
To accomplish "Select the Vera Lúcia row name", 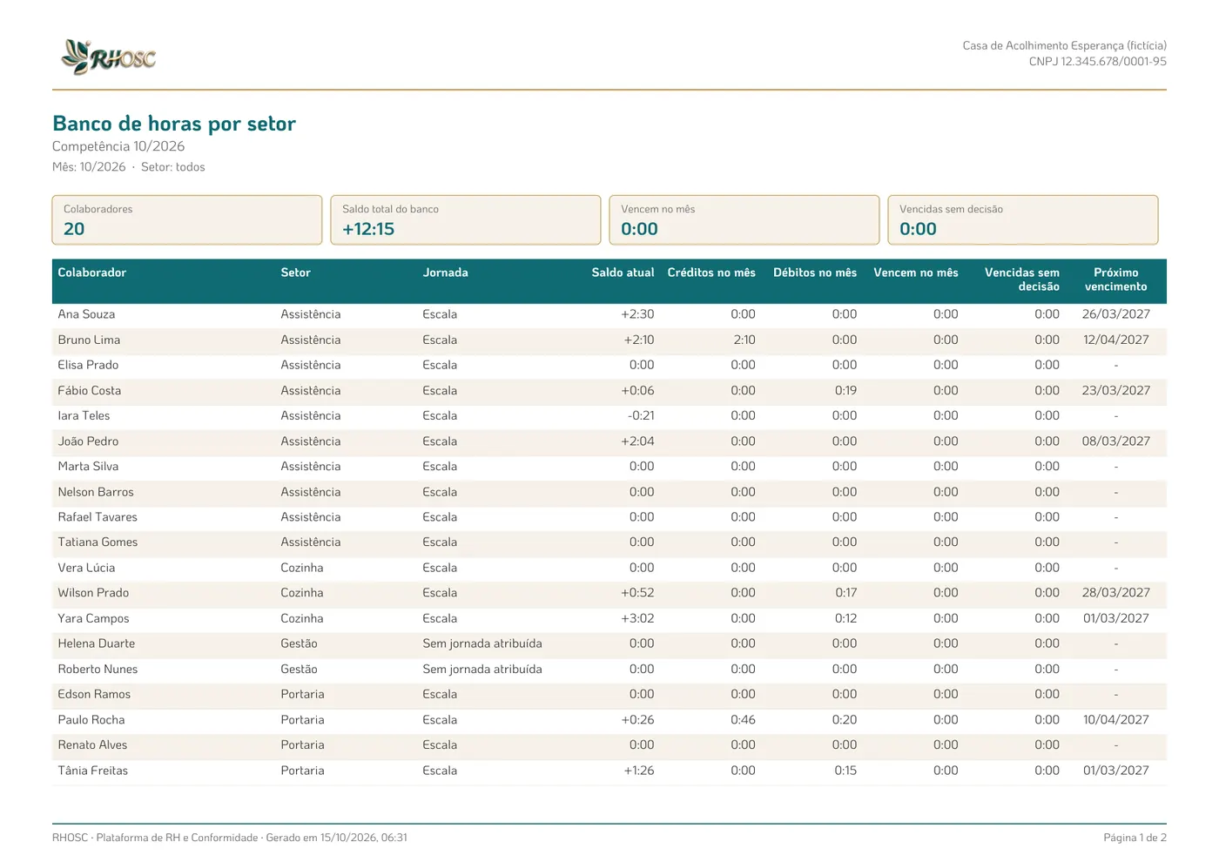I will 86,568.
